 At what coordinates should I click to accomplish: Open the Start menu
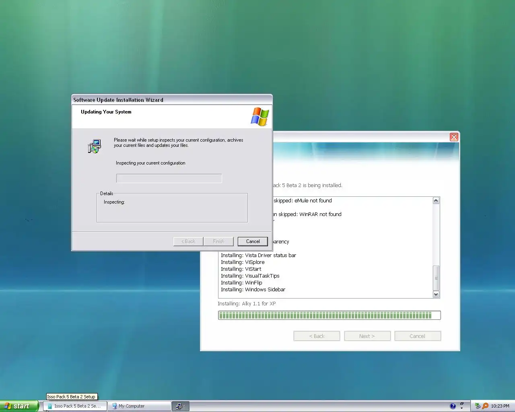19,406
